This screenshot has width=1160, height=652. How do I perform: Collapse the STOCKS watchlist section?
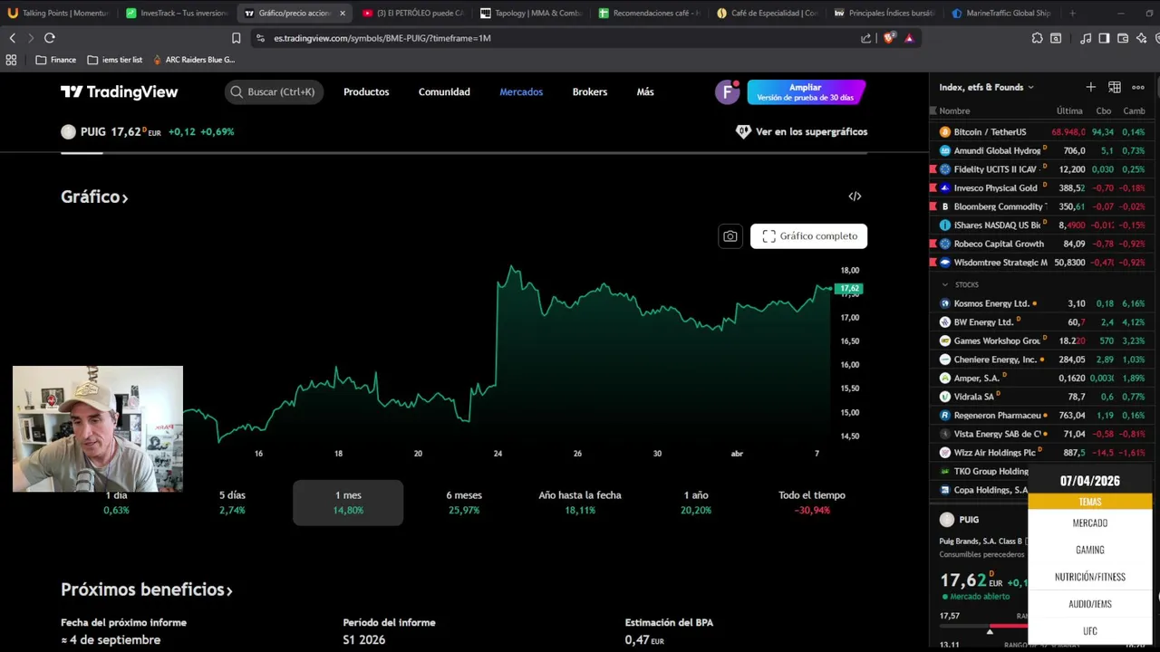coord(945,284)
